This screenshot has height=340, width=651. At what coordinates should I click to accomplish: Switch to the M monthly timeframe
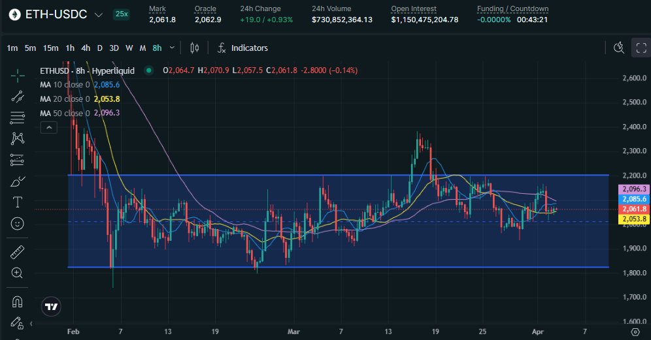pos(143,48)
